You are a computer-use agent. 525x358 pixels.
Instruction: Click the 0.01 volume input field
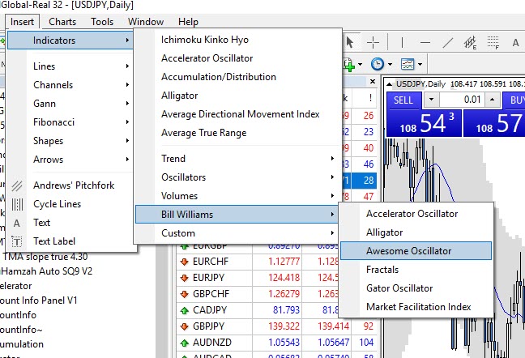(x=462, y=100)
